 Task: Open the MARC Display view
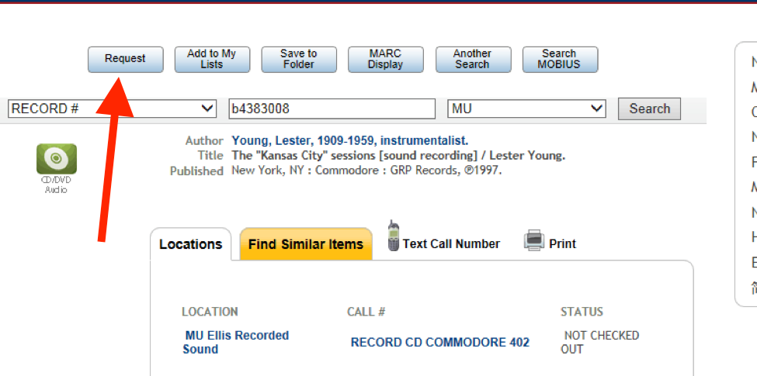pyautogui.click(x=385, y=59)
